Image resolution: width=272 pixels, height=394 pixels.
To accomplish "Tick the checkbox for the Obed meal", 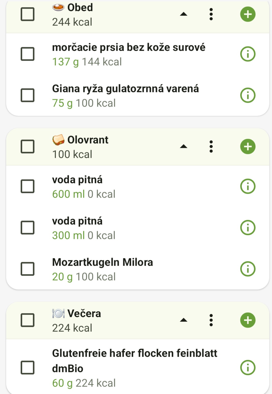I will 28,14.
